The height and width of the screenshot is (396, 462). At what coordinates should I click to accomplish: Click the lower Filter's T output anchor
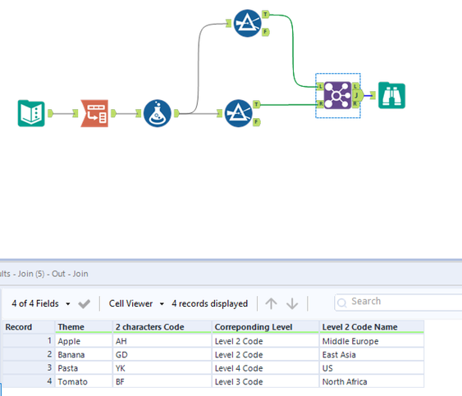point(257,104)
